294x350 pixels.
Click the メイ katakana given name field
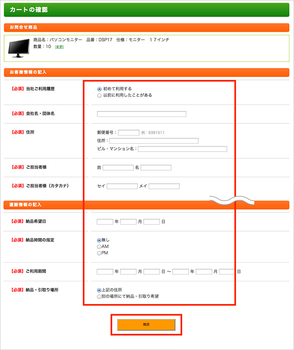164,186
